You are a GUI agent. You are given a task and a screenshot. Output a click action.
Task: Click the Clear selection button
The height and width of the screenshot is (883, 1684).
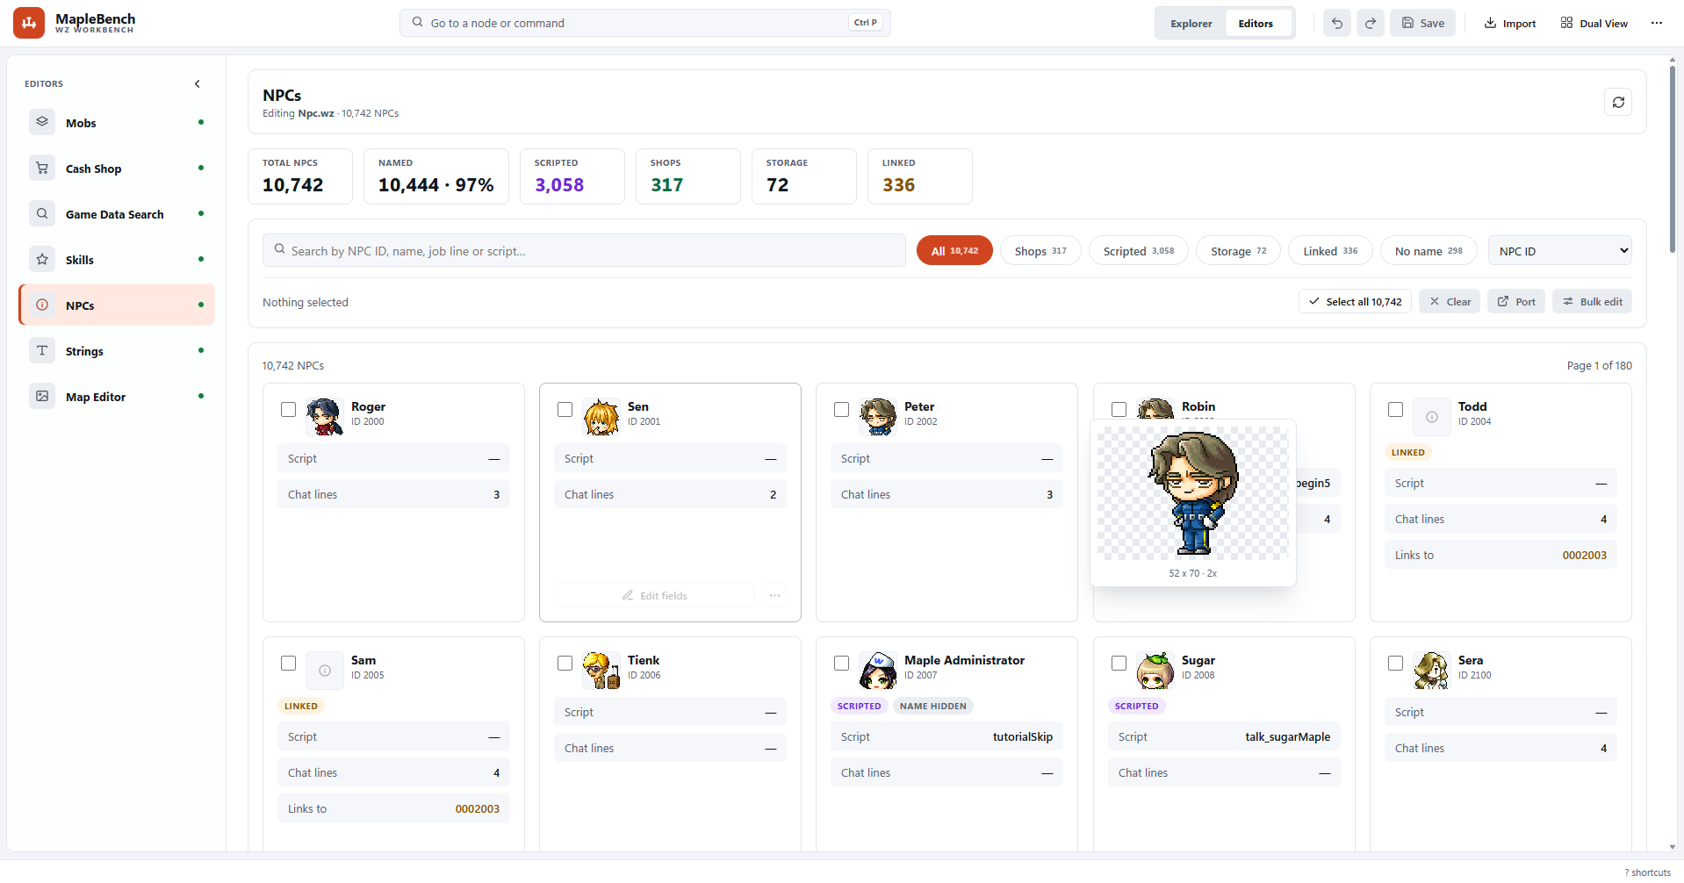pyautogui.click(x=1450, y=301)
